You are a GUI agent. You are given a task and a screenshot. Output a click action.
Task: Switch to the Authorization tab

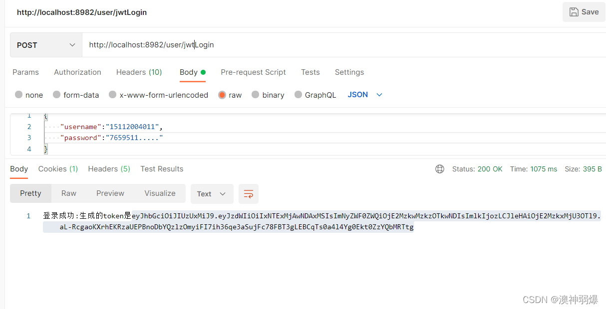(x=77, y=72)
